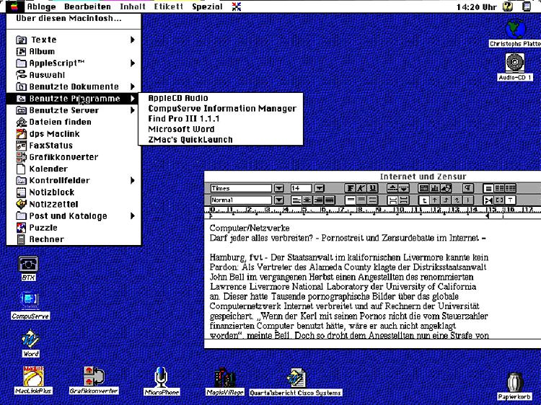Click the bold (F) button in Word ribbon
The width and height of the screenshot is (541, 405).
point(350,188)
